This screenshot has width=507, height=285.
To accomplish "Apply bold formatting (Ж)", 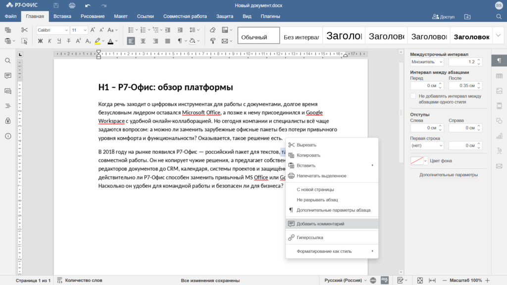I will click(x=40, y=41).
